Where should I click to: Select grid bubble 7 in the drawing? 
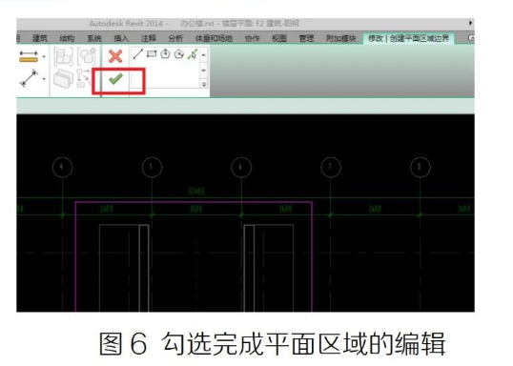(x=331, y=167)
